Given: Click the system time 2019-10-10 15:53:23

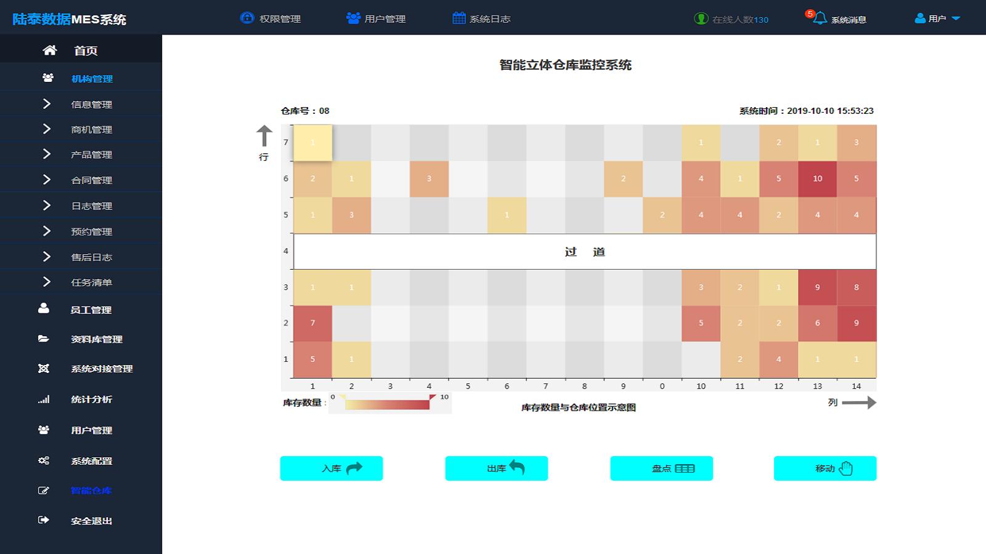Looking at the screenshot, I should [830, 111].
